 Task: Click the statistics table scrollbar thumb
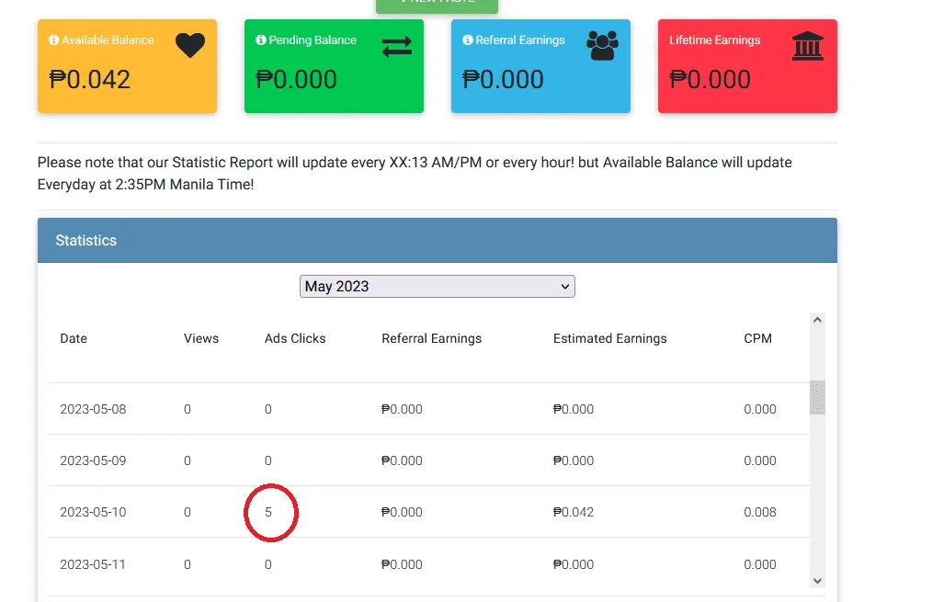817,398
